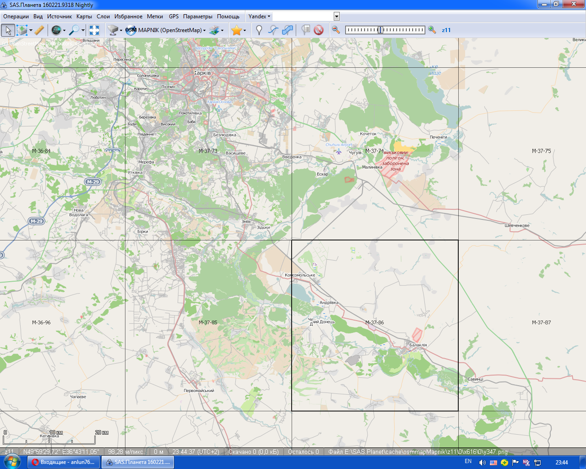
Task: Open the placemark manager list icon
Action: point(305,30)
